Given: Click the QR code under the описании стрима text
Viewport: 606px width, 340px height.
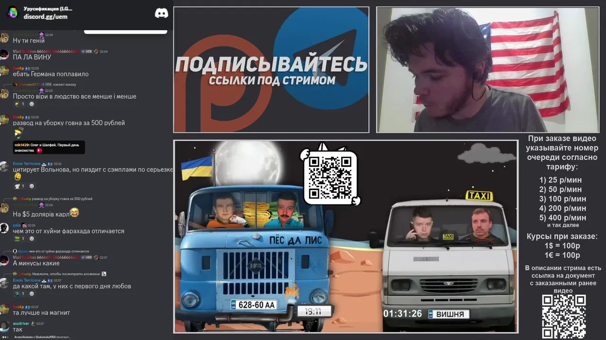Looking at the screenshot, I should [563, 316].
